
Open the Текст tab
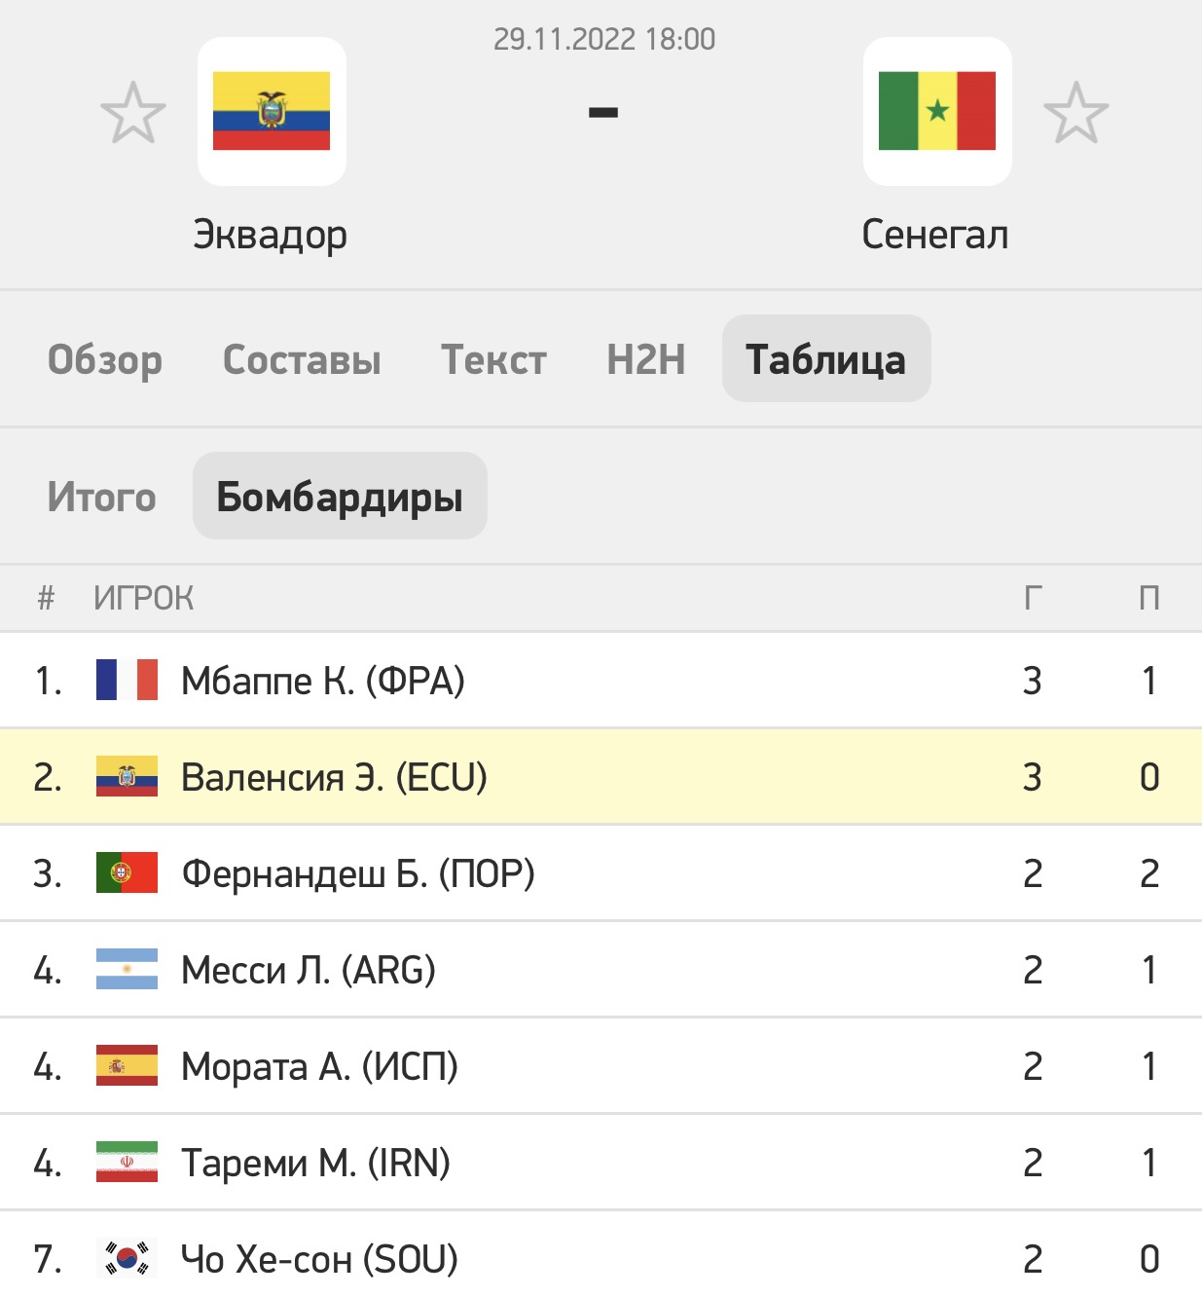(493, 359)
